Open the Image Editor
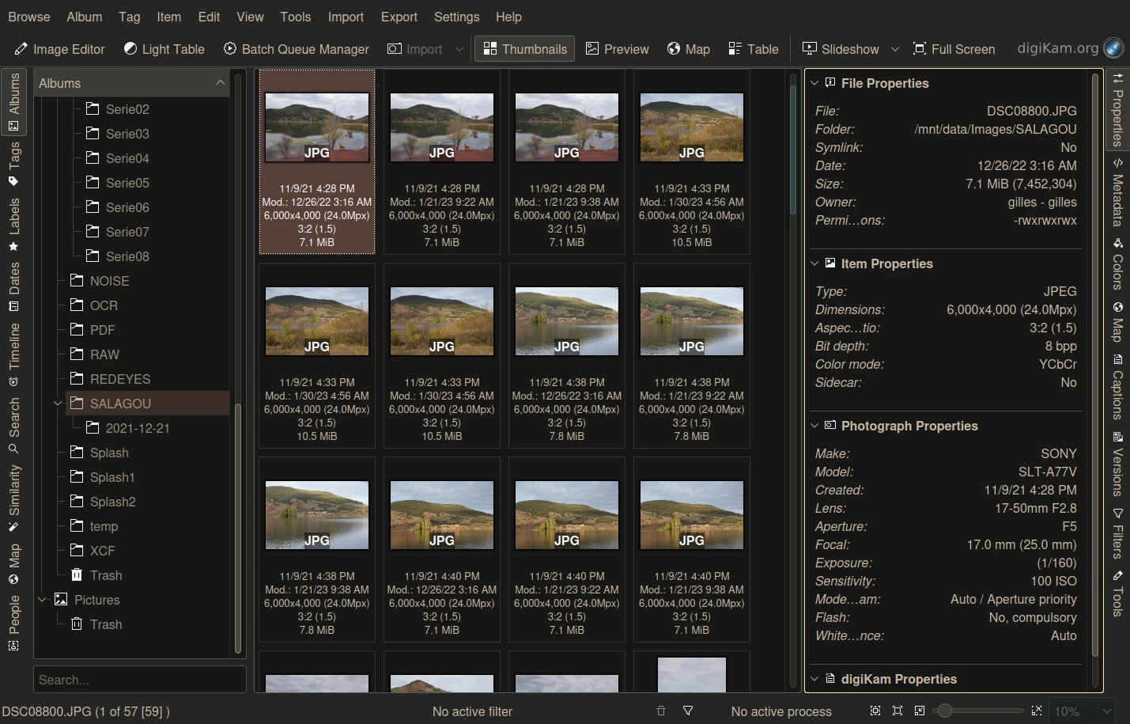The height and width of the screenshot is (724, 1130). click(x=59, y=49)
